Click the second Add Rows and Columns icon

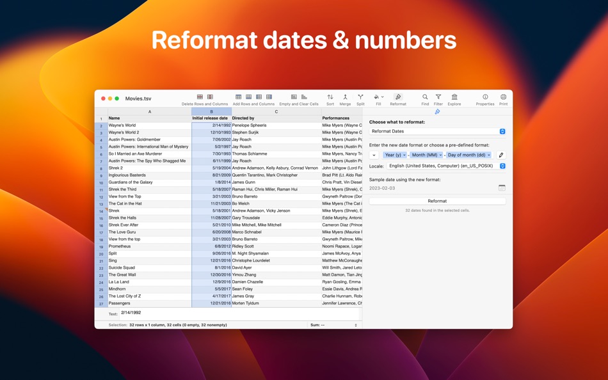[248, 97]
